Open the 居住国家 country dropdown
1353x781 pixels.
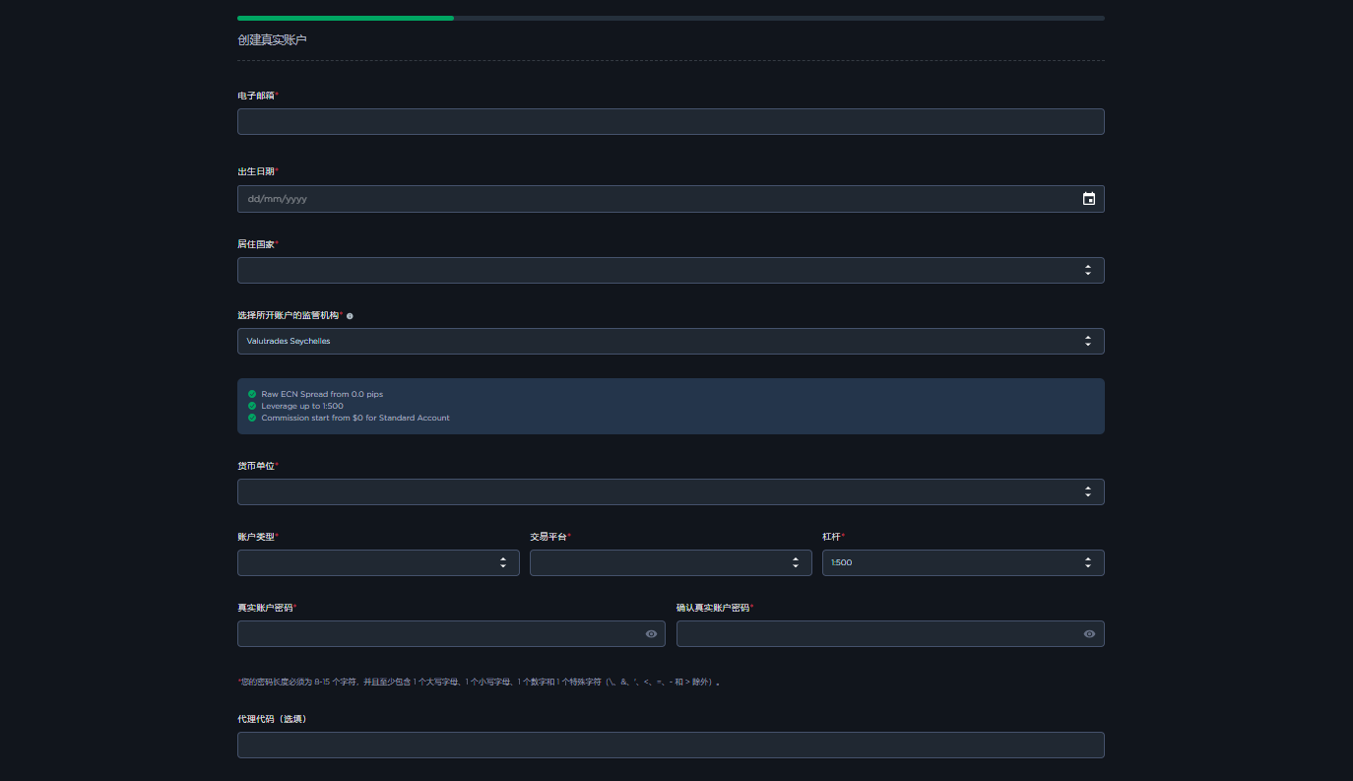pyautogui.click(x=670, y=270)
